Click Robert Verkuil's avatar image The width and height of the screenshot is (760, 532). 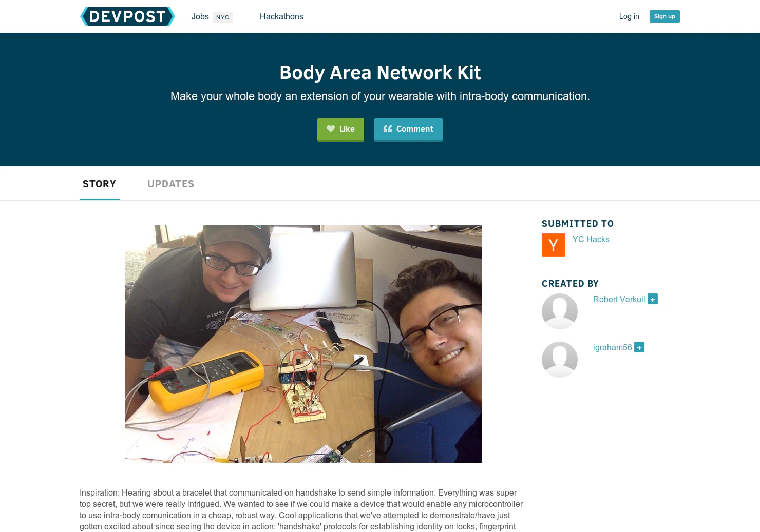pyautogui.click(x=560, y=311)
